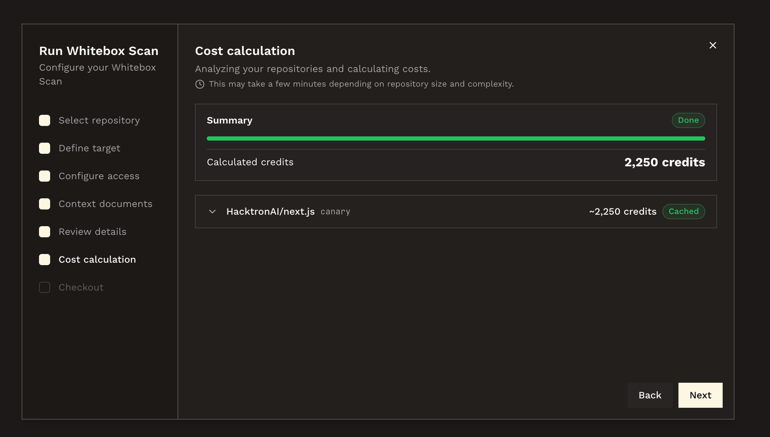770x437 pixels.
Task: Click the Calculated credits label
Action: pos(250,162)
